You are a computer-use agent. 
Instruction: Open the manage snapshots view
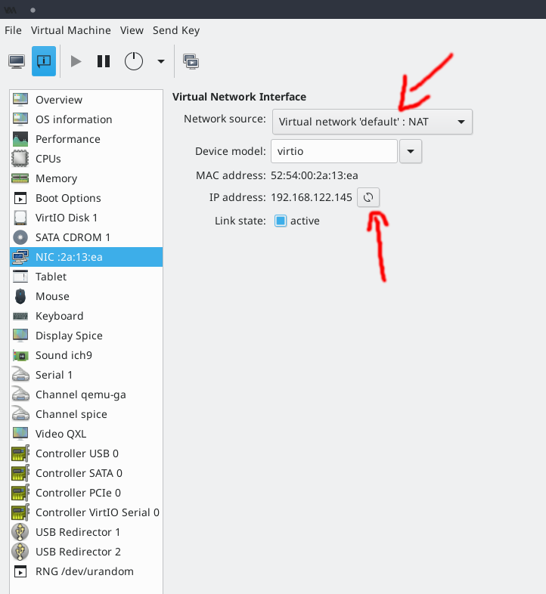(x=191, y=61)
